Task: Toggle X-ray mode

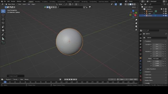Action: (125, 4)
